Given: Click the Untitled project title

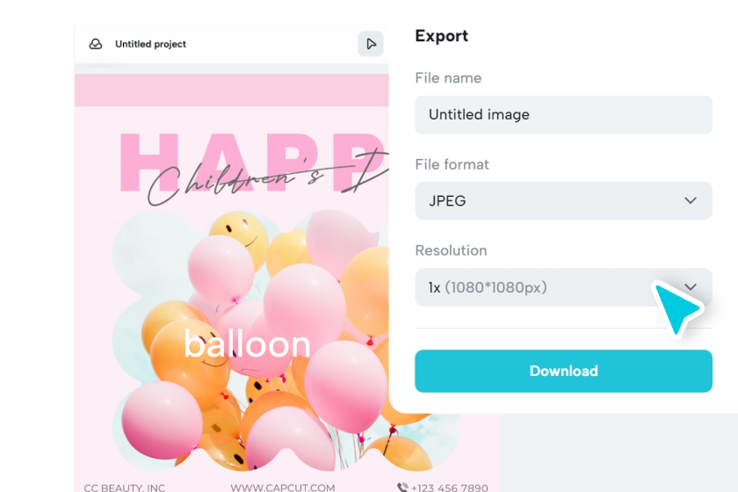Looking at the screenshot, I should [x=150, y=44].
